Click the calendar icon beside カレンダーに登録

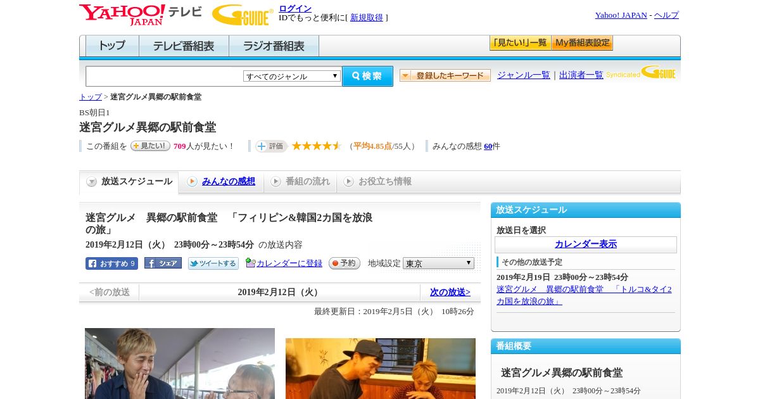pyautogui.click(x=250, y=263)
